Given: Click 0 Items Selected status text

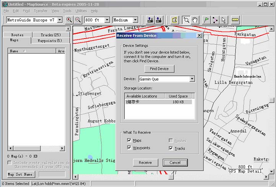Looking at the screenshot, I should pos(15,184).
